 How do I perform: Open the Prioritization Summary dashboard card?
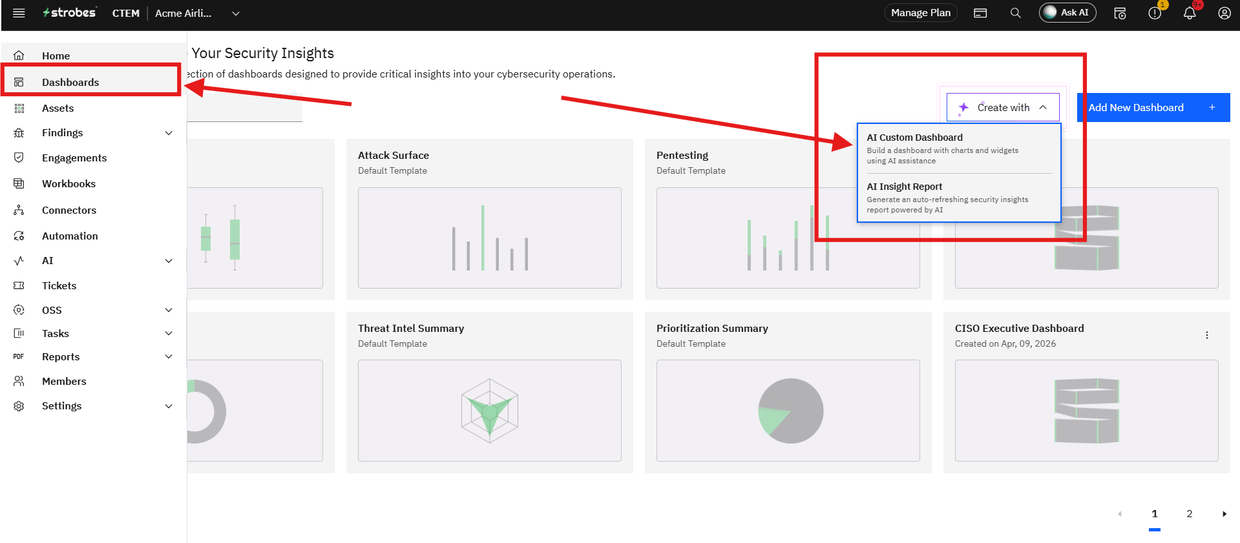[788, 393]
